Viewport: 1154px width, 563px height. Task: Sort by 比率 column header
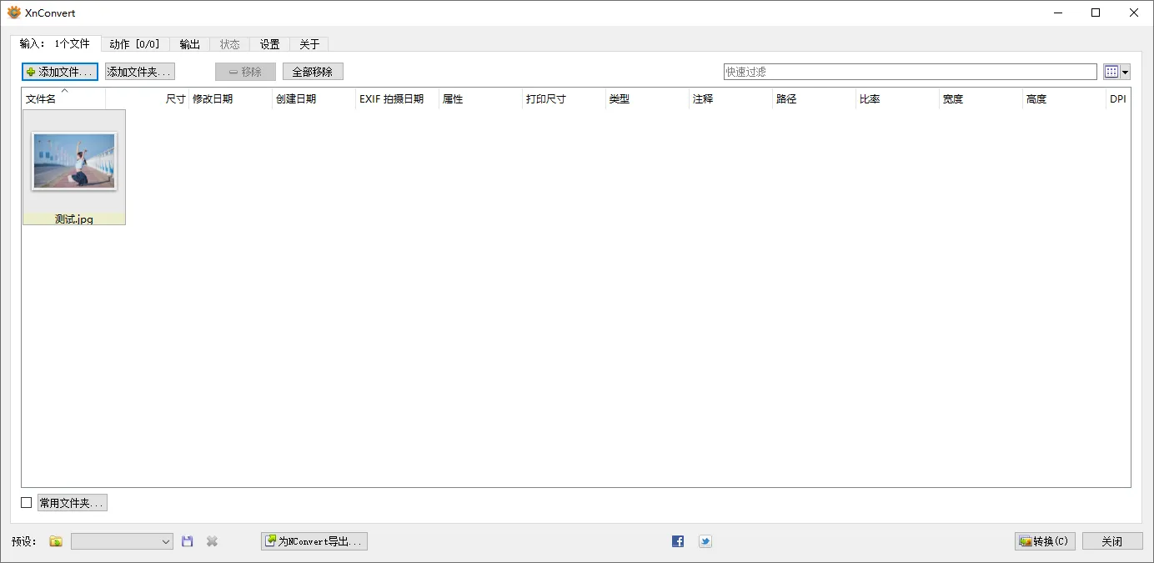pos(897,98)
